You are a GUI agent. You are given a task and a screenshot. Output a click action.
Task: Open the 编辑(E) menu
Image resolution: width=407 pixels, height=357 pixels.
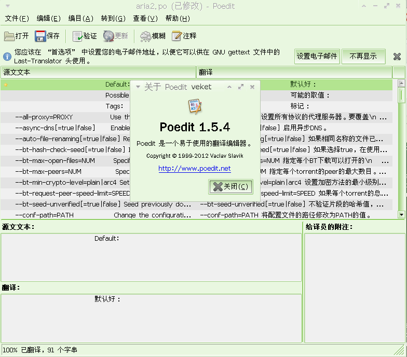click(x=49, y=19)
